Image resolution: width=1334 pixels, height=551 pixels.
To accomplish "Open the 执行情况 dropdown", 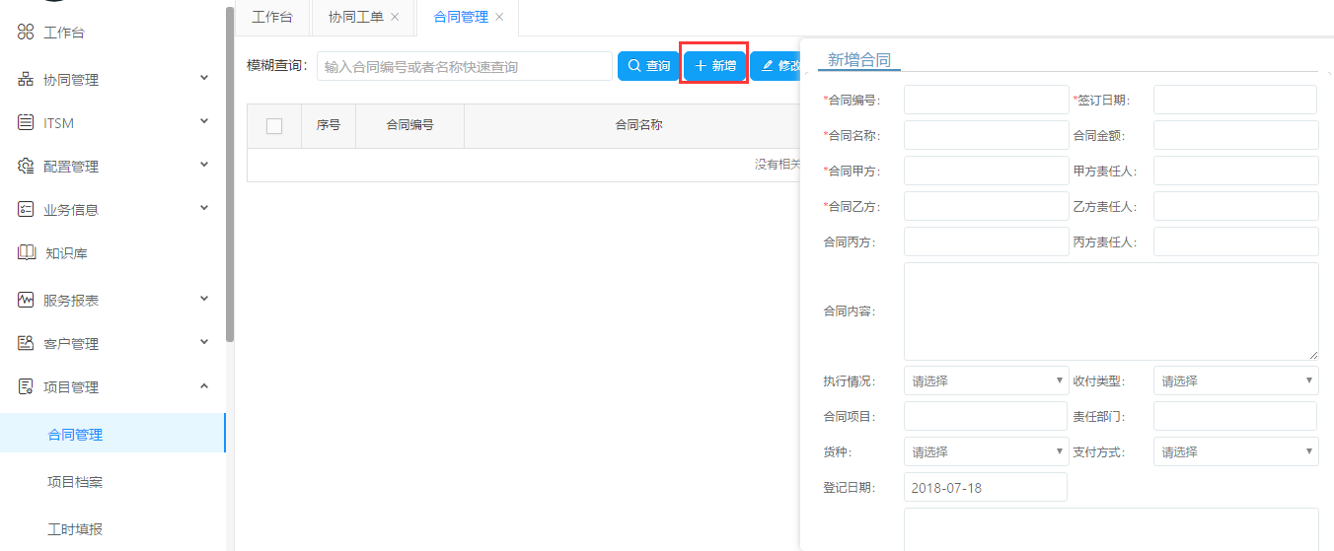I will (985, 380).
